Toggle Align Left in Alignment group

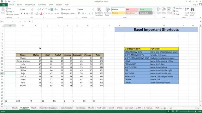[x=46, y=13]
